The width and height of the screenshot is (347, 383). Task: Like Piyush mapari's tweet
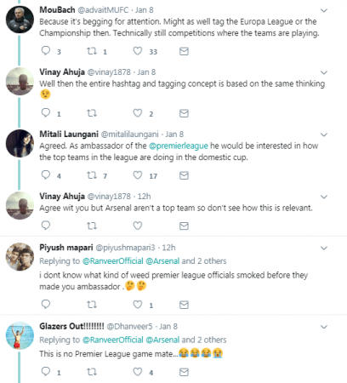pyautogui.click(x=138, y=305)
